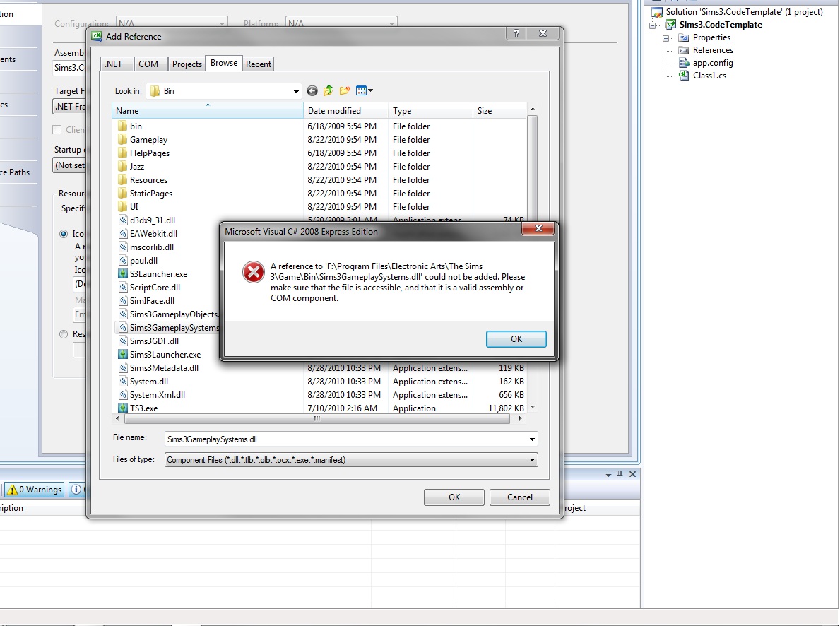Image resolution: width=840 pixels, height=626 pixels.
Task: Select the Icon radio button
Action: click(64, 233)
